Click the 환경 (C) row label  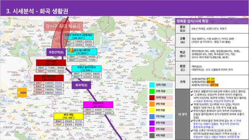182,68
